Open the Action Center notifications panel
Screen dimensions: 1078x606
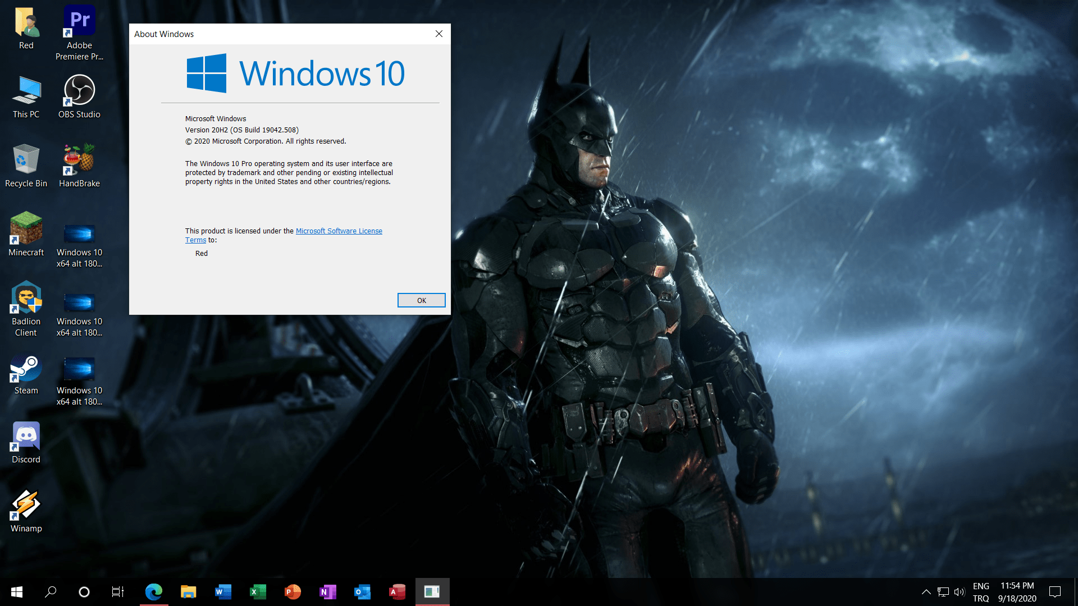tap(1055, 591)
